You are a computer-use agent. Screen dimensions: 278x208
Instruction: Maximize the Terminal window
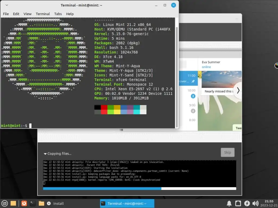point(165,5)
